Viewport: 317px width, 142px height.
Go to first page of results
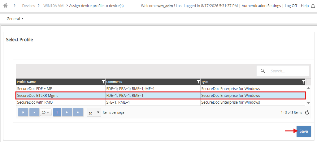click(x=23, y=112)
